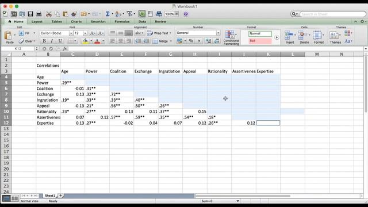Image resolution: width=368 pixels, height=207 pixels.
Task: Open the Wrap Text dropdown
Action: coord(170,33)
